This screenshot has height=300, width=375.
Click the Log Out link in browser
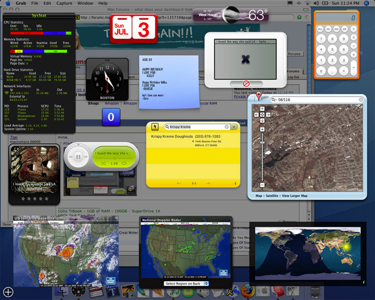294,77
